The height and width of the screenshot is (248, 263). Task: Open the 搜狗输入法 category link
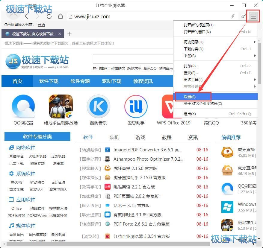point(58,208)
